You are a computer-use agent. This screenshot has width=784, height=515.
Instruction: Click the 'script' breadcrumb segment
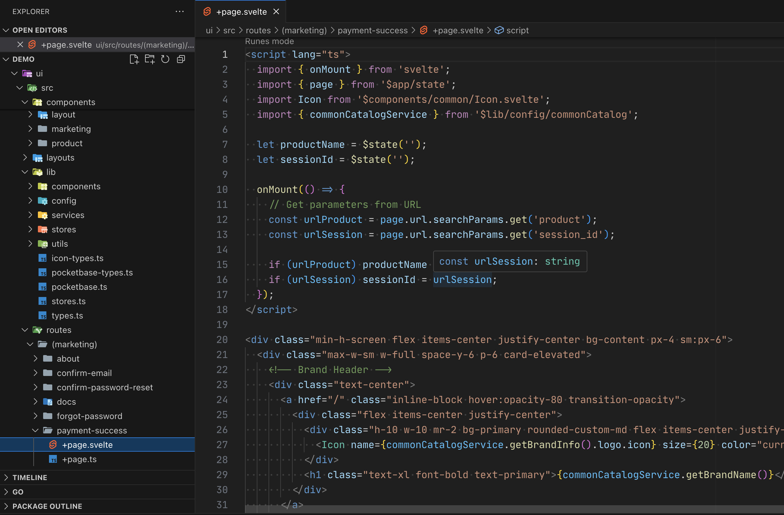[x=517, y=30]
